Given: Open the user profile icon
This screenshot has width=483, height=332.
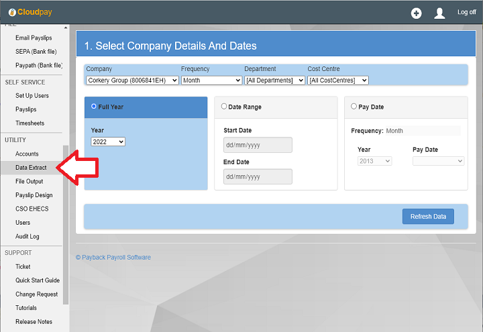Looking at the screenshot, I should tap(439, 13).
